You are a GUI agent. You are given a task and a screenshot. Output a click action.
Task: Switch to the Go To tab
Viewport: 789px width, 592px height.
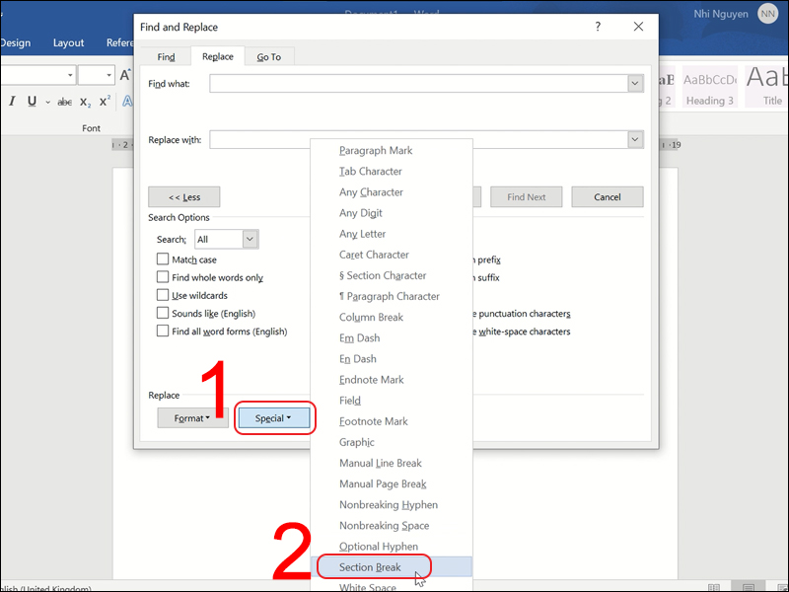point(268,57)
